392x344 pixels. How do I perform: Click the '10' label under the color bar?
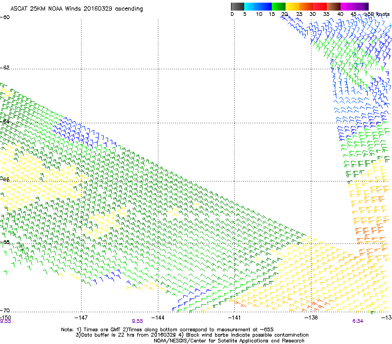click(259, 14)
